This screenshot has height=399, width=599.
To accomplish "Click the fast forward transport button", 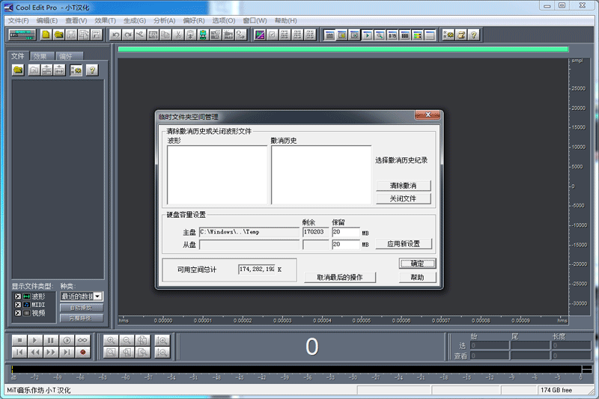I will (51, 352).
